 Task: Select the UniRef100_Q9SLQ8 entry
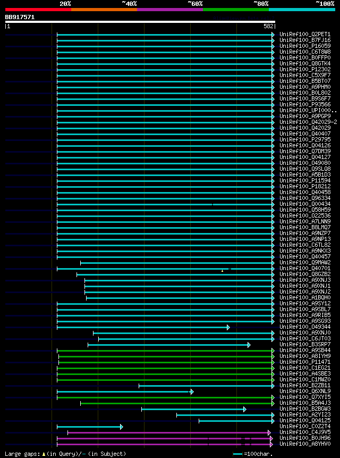point(305,169)
